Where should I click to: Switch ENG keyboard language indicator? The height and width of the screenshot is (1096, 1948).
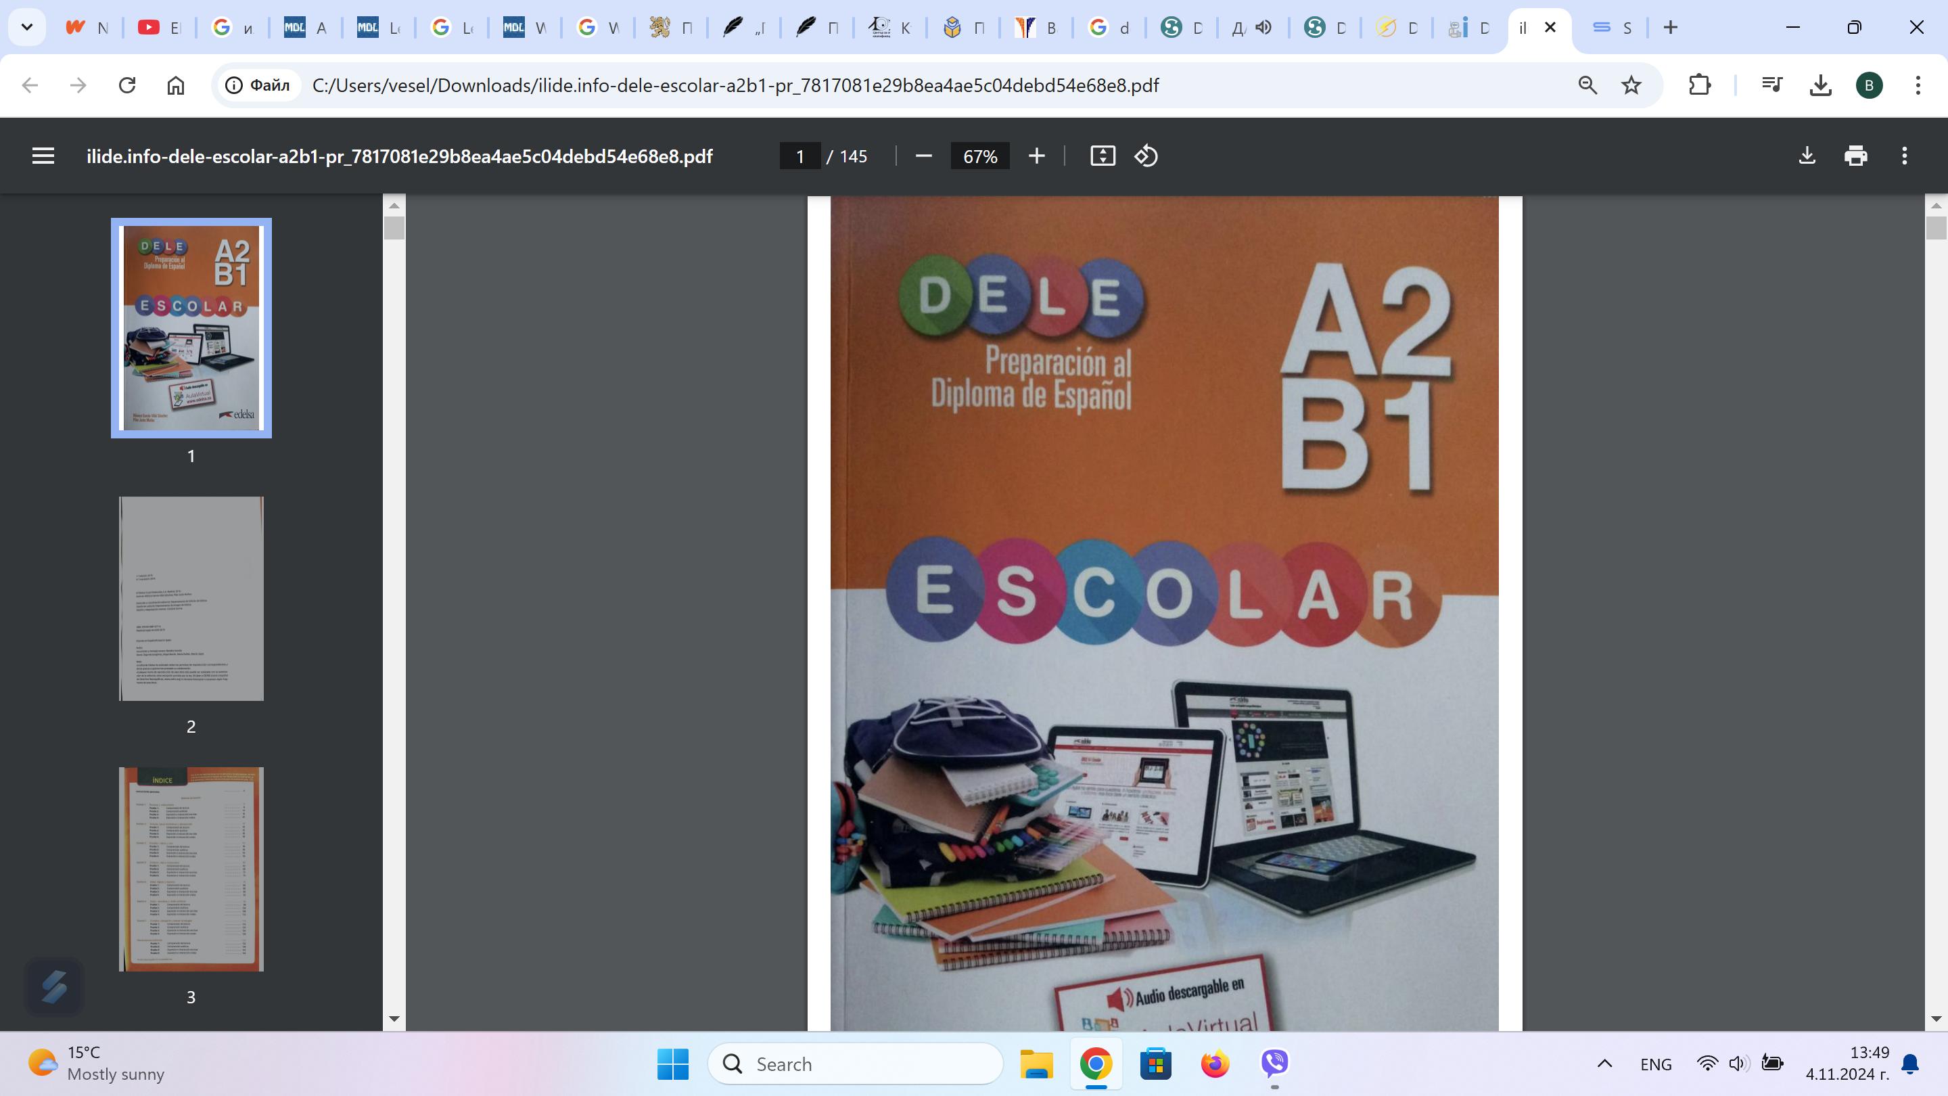point(1656,1064)
